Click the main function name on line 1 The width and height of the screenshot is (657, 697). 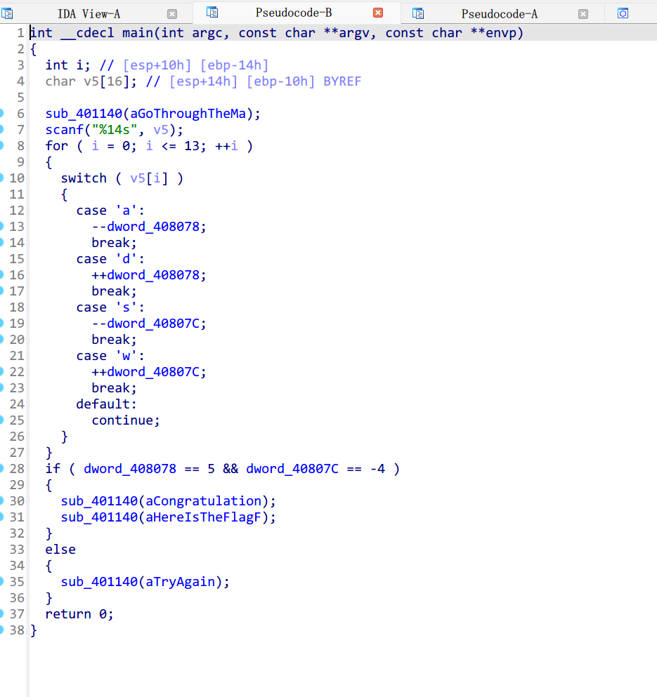click(x=138, y=33)
